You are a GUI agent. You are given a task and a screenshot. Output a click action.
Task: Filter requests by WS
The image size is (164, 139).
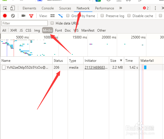[76, 30]
